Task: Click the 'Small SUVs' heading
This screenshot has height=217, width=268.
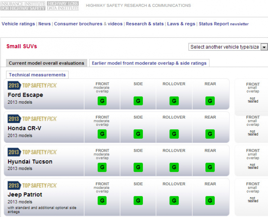Action: coord(22,46)
